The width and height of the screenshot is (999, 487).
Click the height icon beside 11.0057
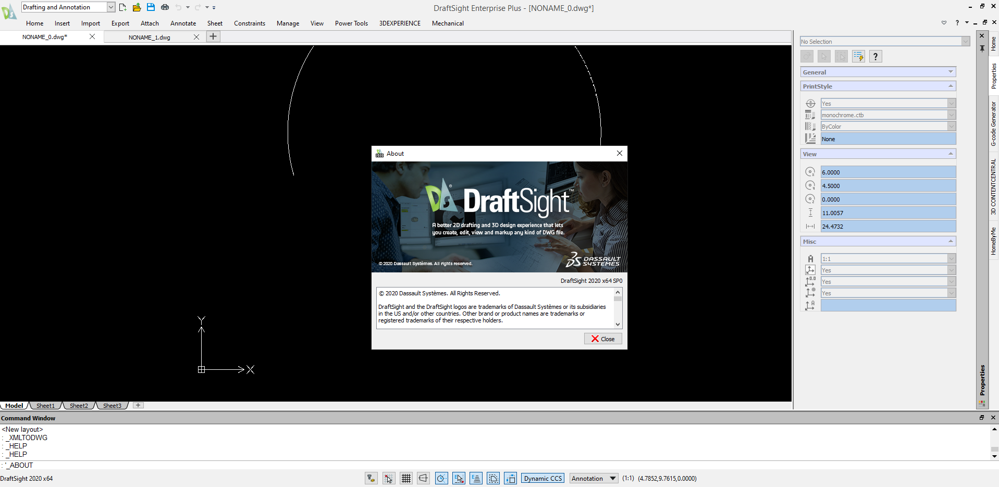click(x=810, y=213)
